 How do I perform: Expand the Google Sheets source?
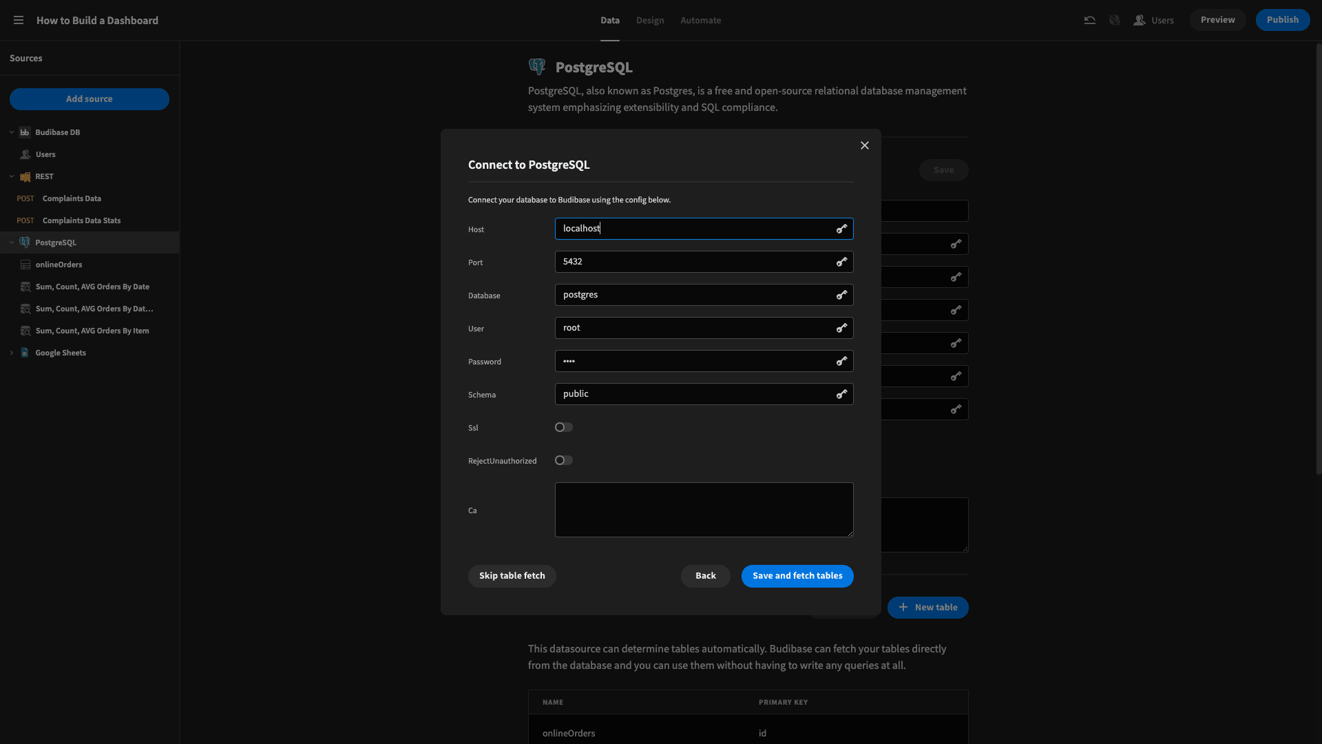12,353
